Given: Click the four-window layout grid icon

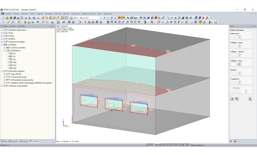Looking at the screenshot, I should (196, 22).
